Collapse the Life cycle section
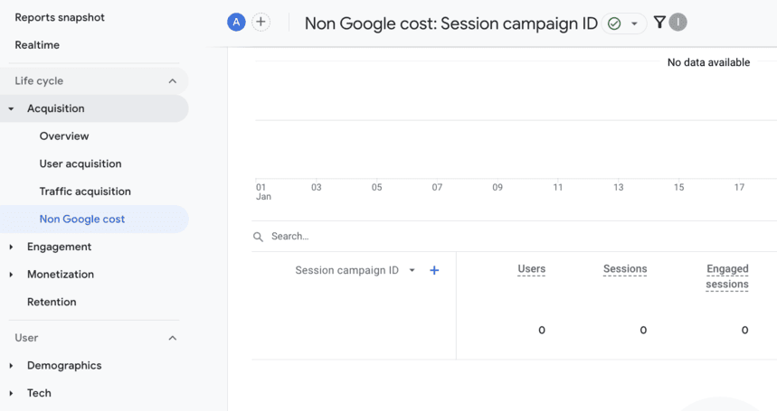The width and height of the screenshot is (777, 411). [x=172, y=81]
